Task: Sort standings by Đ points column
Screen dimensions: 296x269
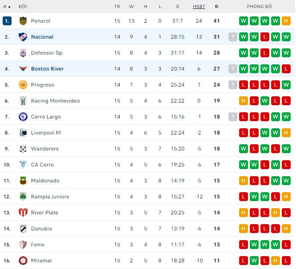Action: point(217,7)
